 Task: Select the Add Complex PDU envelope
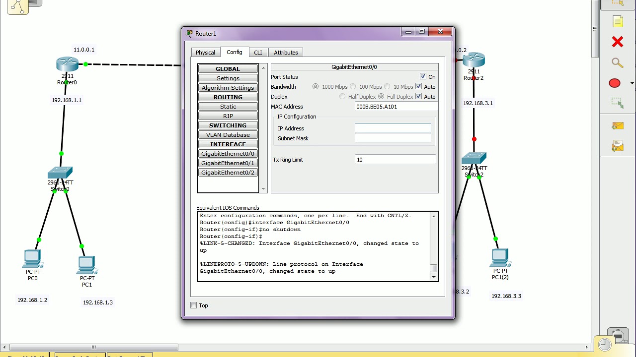coord(618,146)
